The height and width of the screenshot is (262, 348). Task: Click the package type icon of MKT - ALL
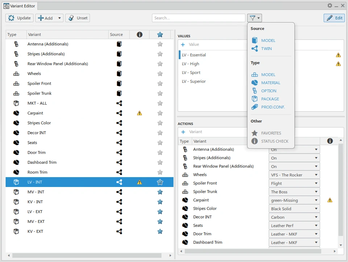16,103
